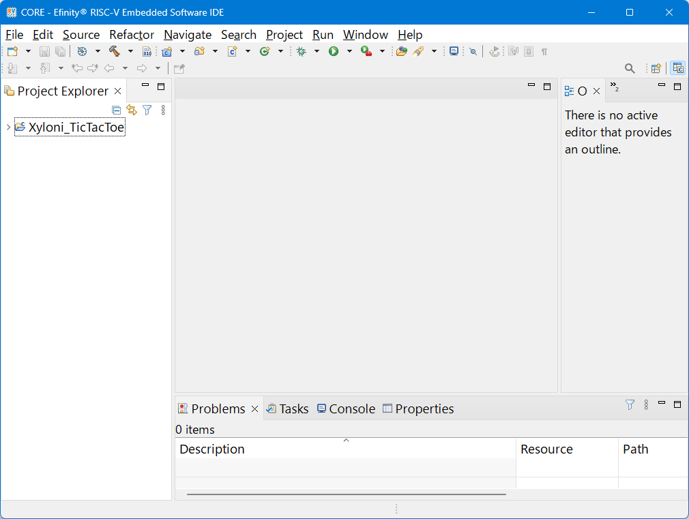Toggle the Skip All Breakpoints icon
The width and height of the screenshot is (689, 519).
pos(473,51)
